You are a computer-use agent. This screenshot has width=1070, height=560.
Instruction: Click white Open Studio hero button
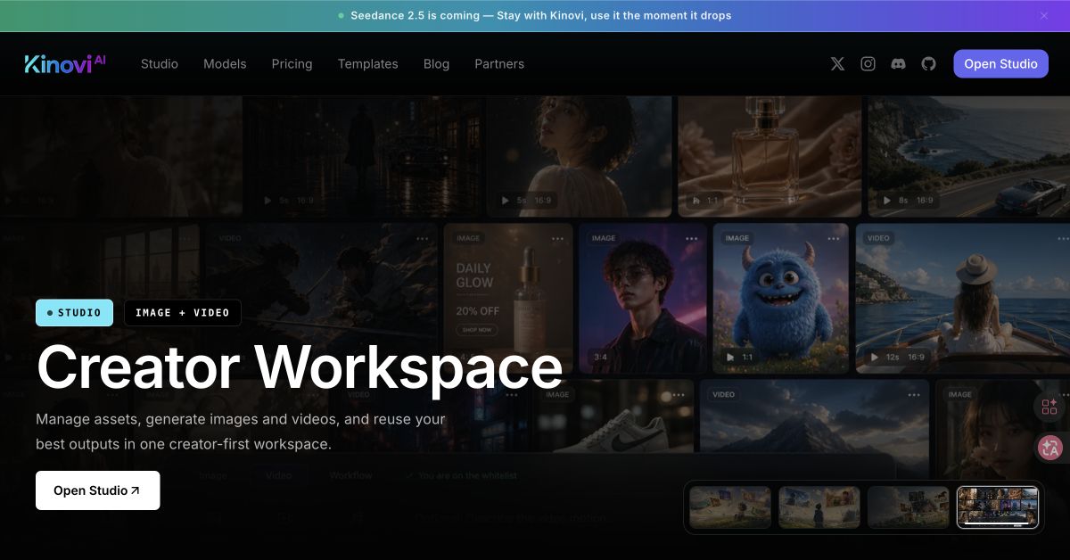pos(97,490)
